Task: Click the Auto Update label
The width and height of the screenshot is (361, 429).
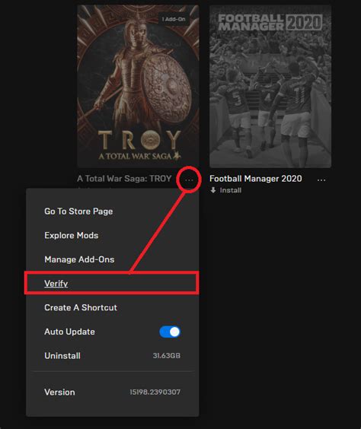Action: 69,332
